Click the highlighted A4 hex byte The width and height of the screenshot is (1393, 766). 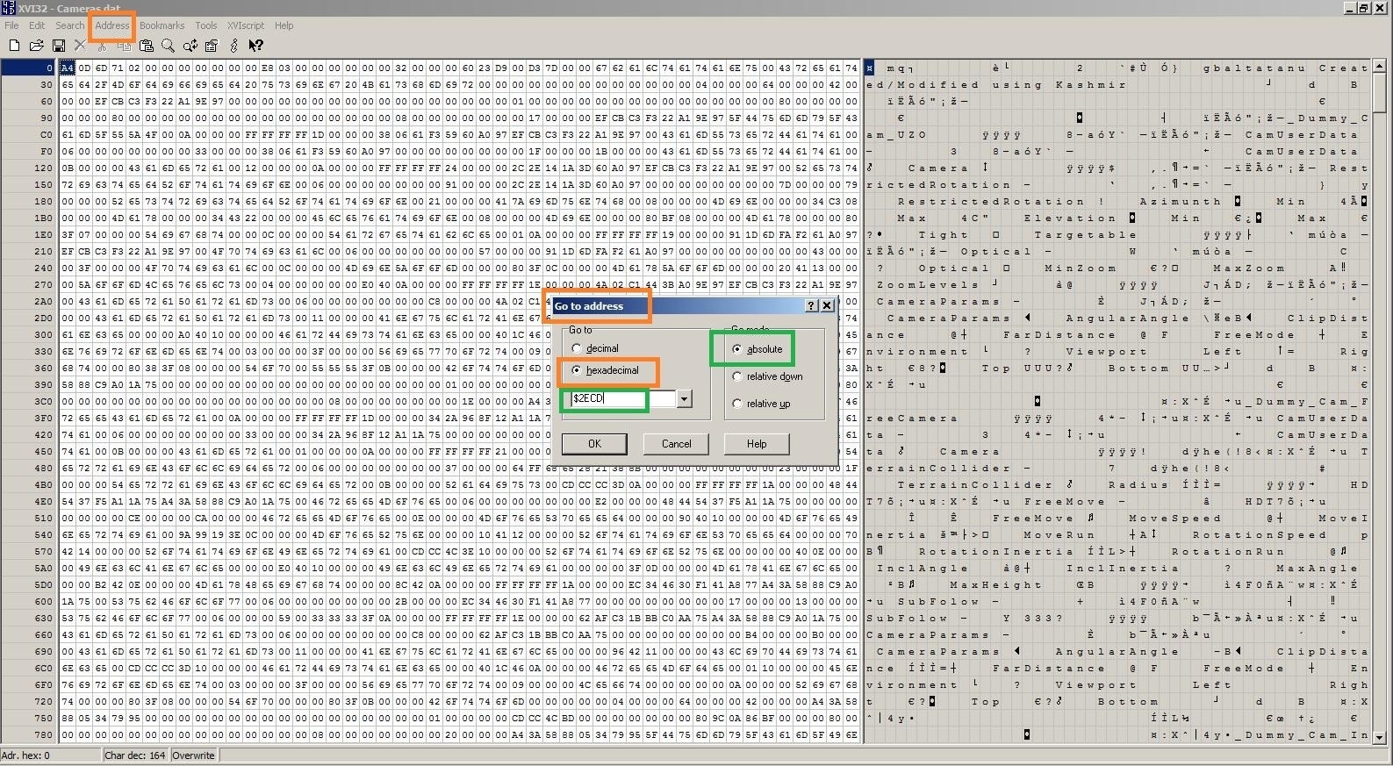[68, 68]
